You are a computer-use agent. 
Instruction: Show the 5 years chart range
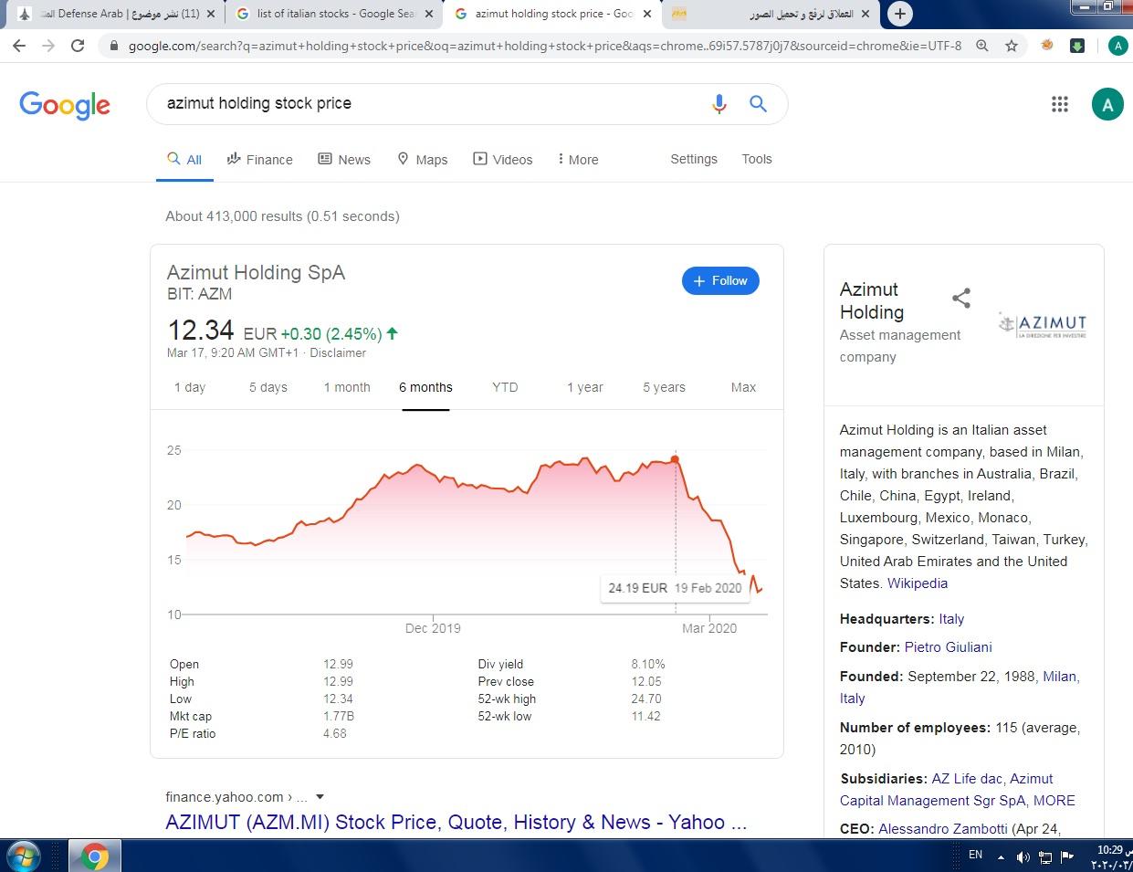pos(664,387)
